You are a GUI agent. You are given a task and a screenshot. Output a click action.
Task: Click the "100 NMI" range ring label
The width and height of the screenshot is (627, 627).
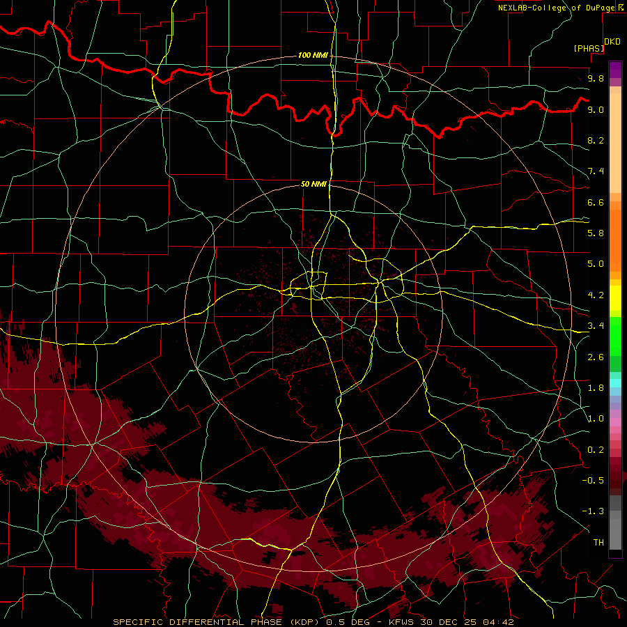pos(313,55)
